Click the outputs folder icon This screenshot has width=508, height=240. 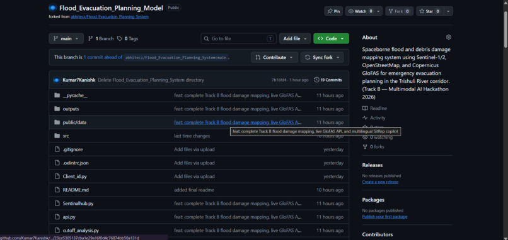click(57, 109)
